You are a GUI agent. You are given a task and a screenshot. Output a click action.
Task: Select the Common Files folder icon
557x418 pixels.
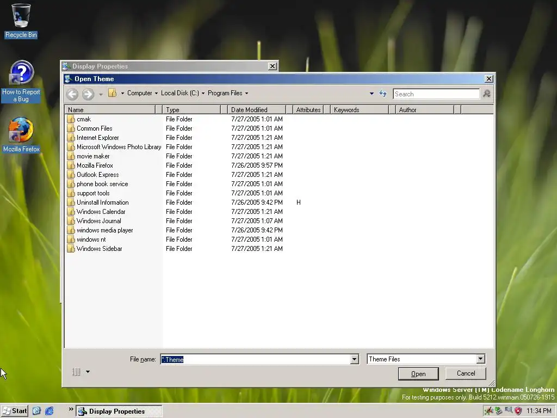71,128
